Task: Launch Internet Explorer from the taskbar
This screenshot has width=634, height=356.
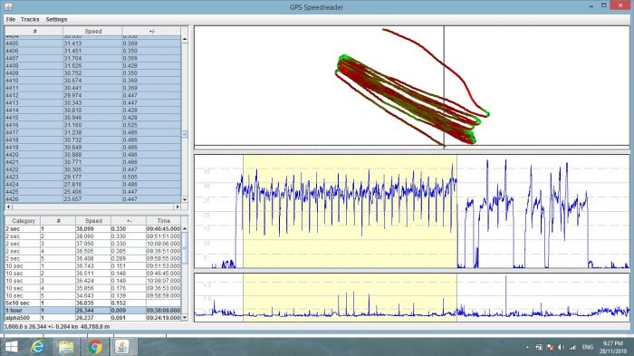Action: tap(38, 347)
